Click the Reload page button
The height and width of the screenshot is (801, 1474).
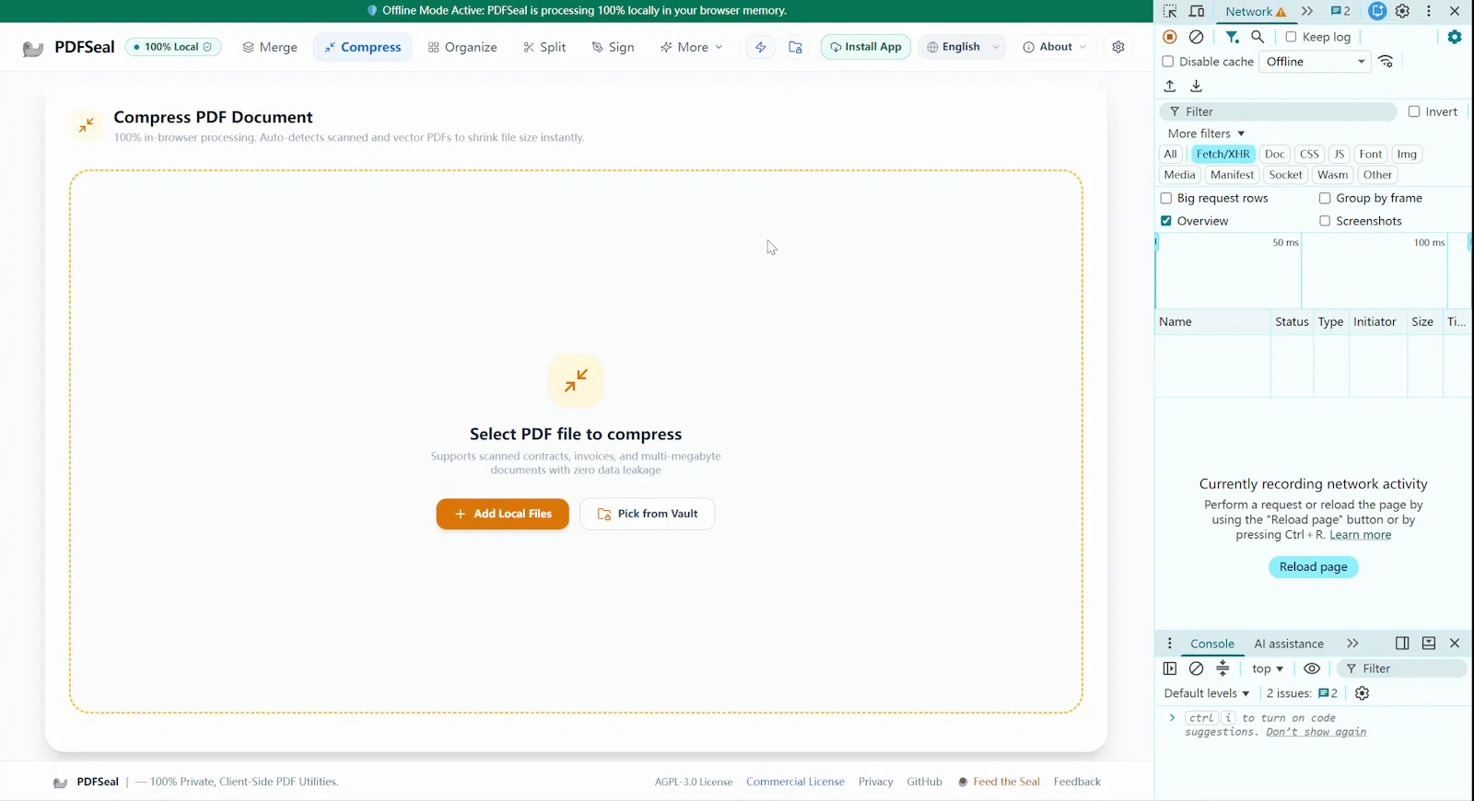(x=1314, y=567)
